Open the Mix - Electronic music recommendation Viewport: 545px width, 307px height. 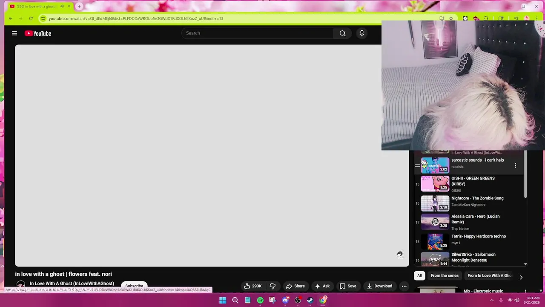point(483,291)
